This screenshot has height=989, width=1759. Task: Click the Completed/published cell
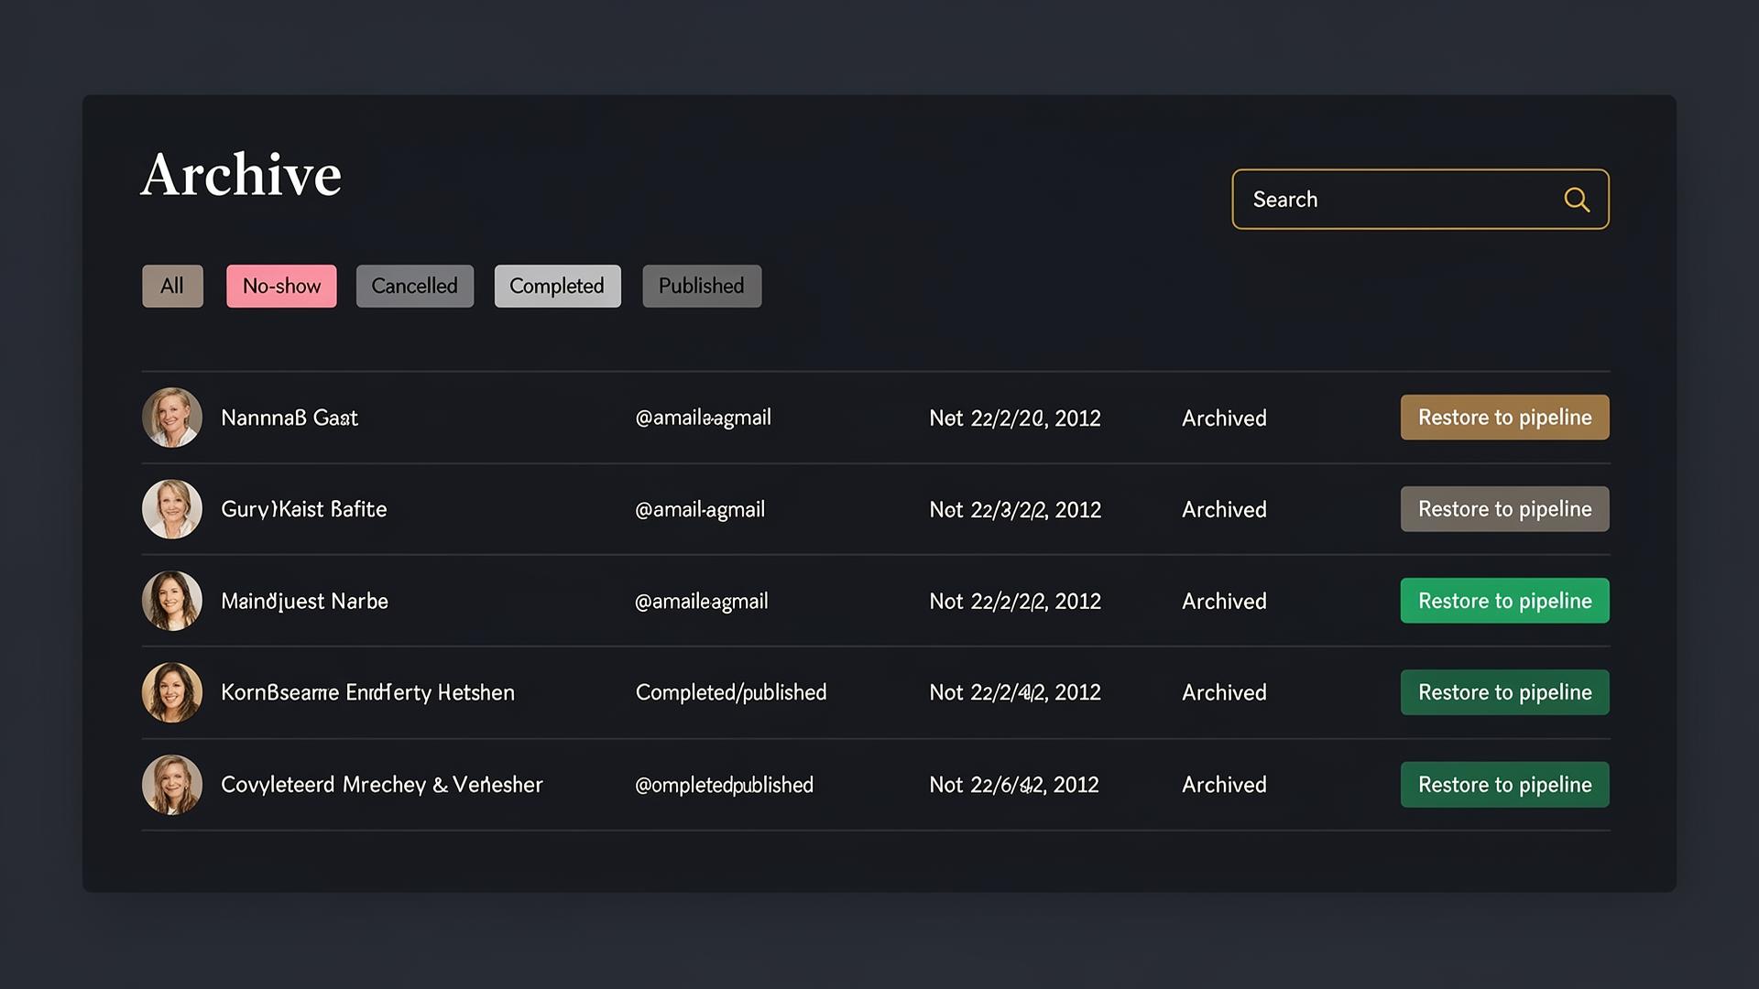pos(731,693)
